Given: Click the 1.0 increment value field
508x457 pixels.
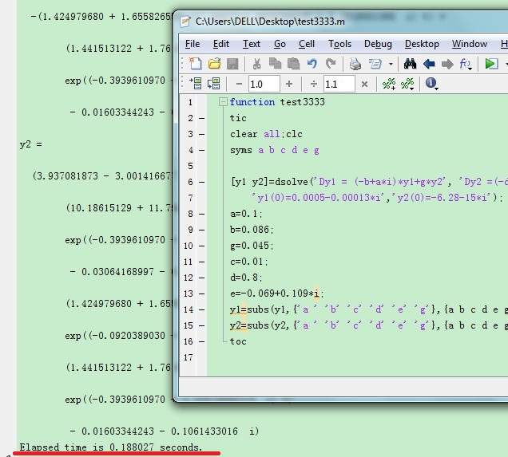Looking at the screenshot, I should pyautogui.click(x=264, y=84).
